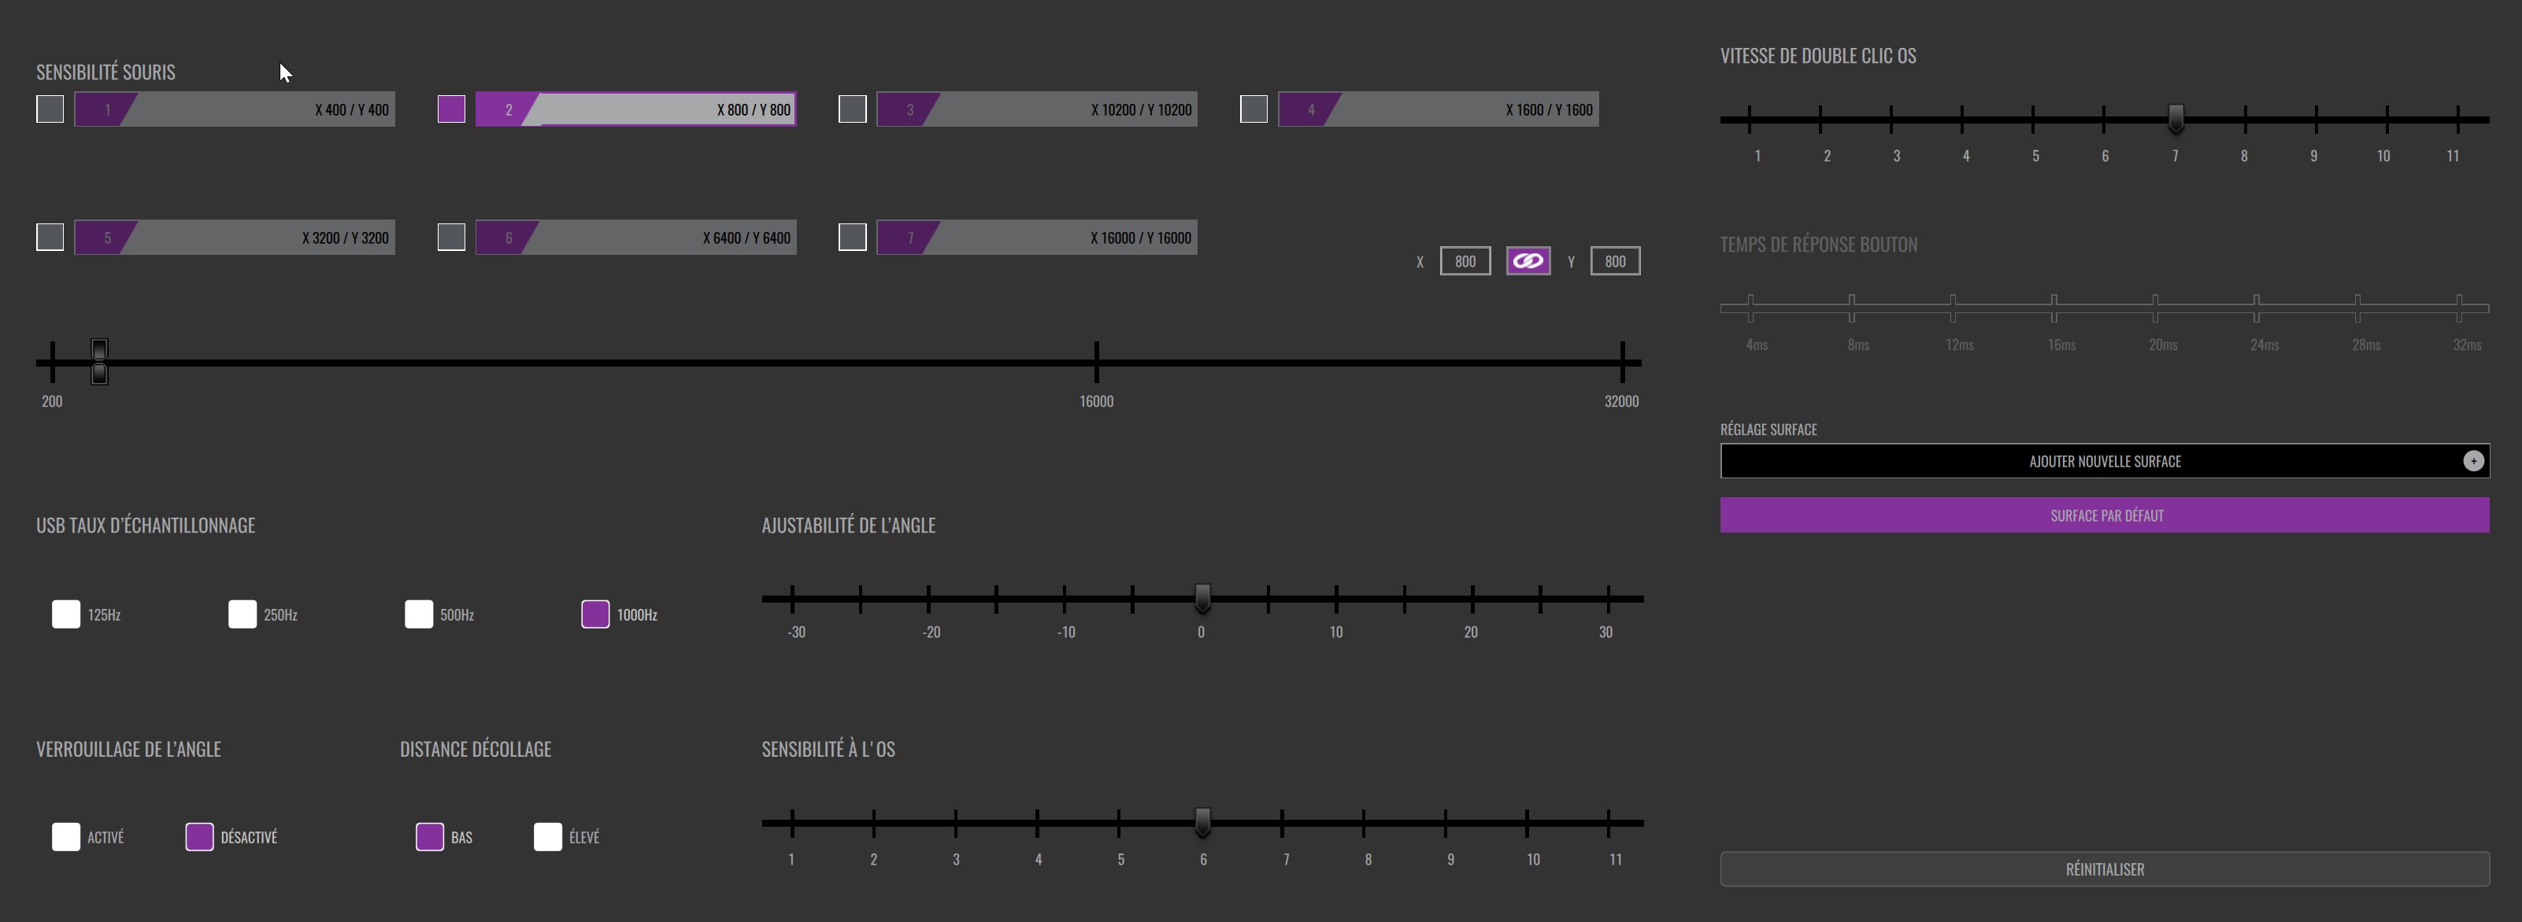Viewport: 2522px width, 922px height.
Task: Select 500Hz polling rate
Action: (x=419, y=614)
